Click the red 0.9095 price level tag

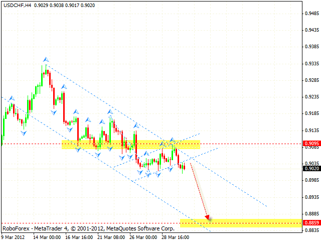tap(311, 144)
